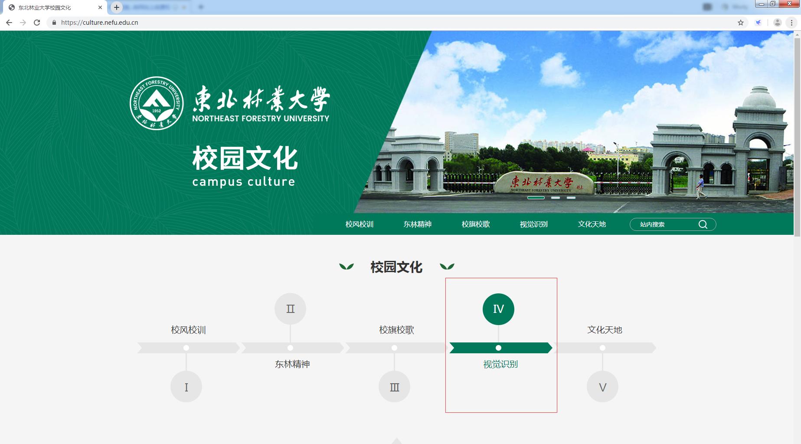The image size is (801, 444).
Task: Select the Roman numeral II circle
Action: (290, 309)
